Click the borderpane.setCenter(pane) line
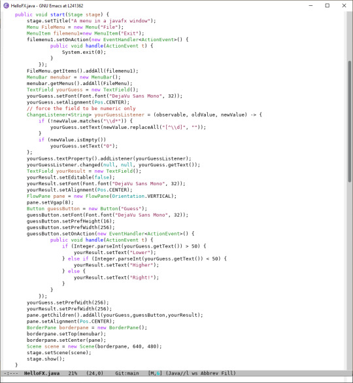Image resolution: width=353 pixels, height=383 pixels. click(67, 340)
